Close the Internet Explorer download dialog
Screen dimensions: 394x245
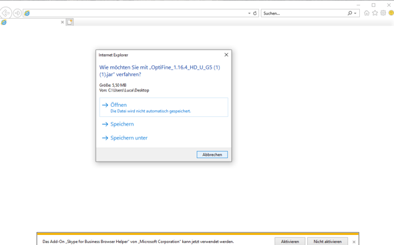tap(226, 55)
